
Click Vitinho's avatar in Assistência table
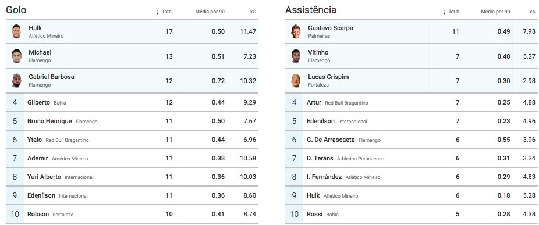296,56
